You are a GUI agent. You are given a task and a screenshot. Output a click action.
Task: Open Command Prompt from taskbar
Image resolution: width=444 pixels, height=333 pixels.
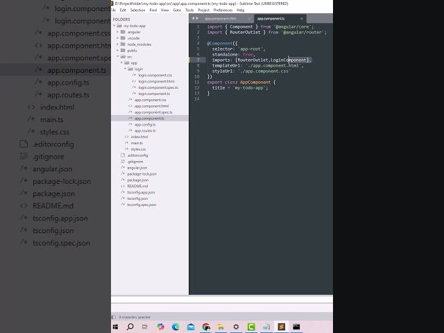click(296, 327)
